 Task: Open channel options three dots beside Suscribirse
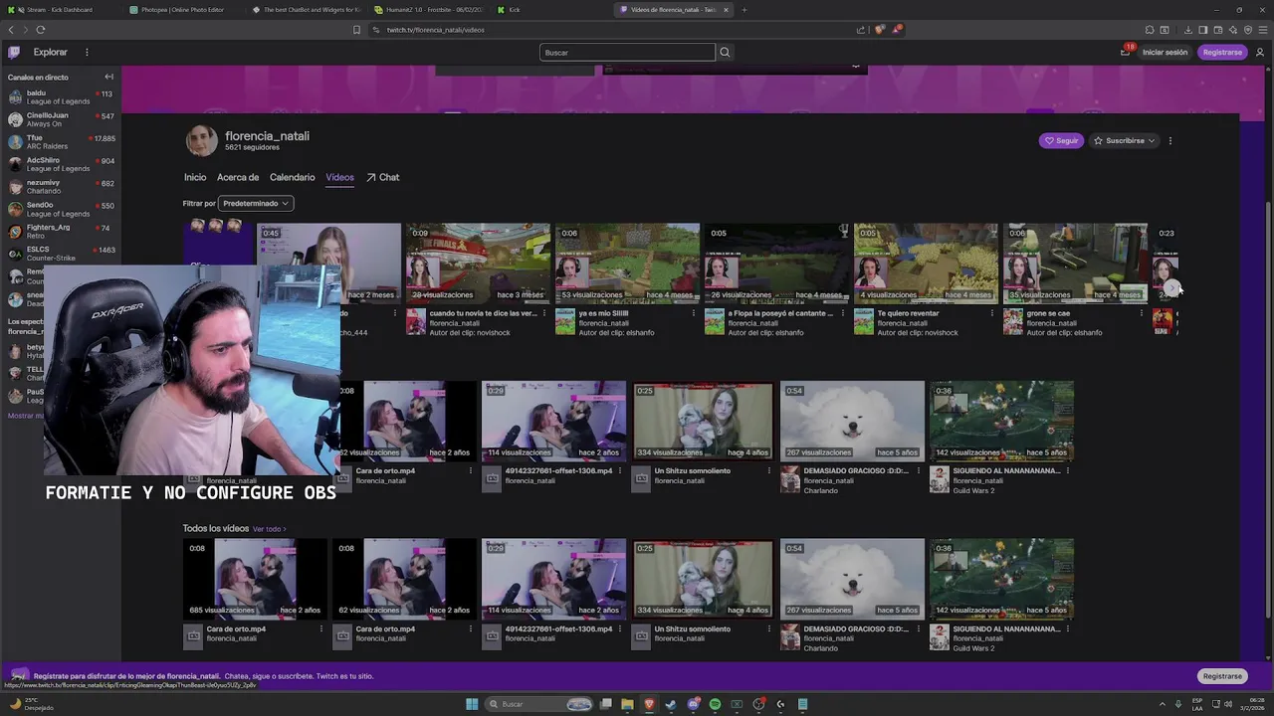tap(1170, 140)
